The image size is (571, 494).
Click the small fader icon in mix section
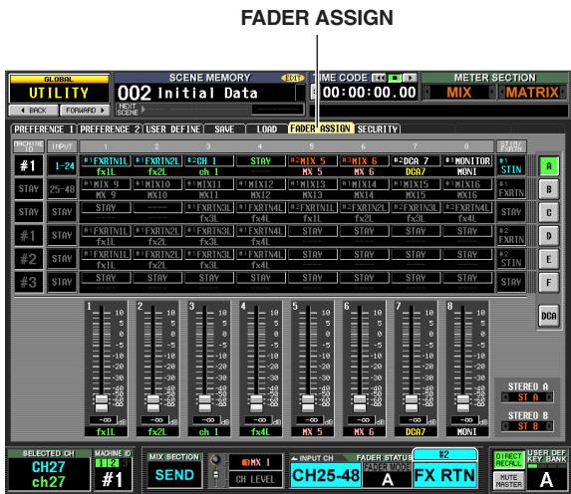(215, 476)
